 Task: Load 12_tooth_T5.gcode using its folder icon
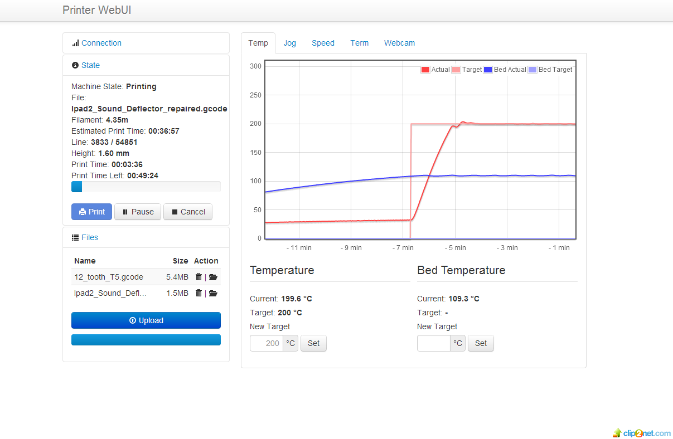pyautogui.click(x=213, y=277)
